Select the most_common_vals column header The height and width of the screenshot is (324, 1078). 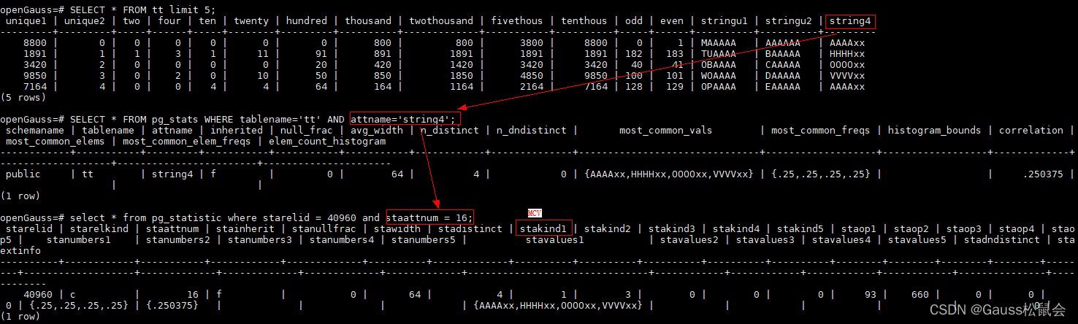(x=665, y=130)
